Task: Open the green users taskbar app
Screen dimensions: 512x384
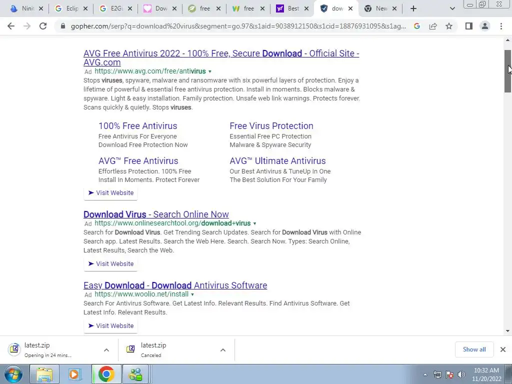Action: (x=136, y=374)
